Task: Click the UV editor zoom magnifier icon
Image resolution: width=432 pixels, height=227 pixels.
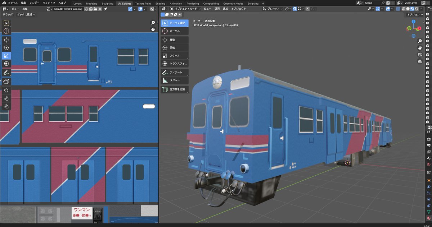Action: (153, 23)
